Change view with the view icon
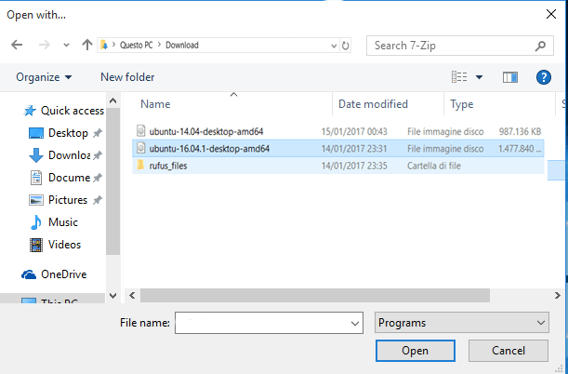The width and height of the screenshot is (568, 374). click(x=459, y=77)
